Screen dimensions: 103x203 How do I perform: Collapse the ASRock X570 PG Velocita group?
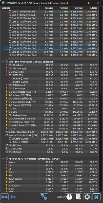click(x=3, y=159)
